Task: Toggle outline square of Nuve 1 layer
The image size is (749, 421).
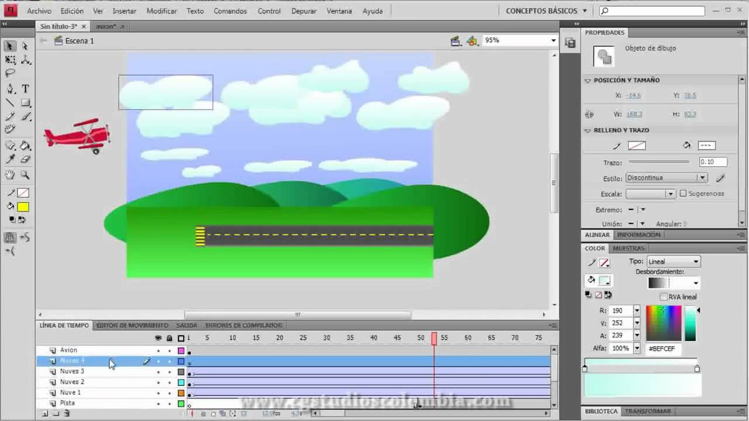Action: point(181,393)
